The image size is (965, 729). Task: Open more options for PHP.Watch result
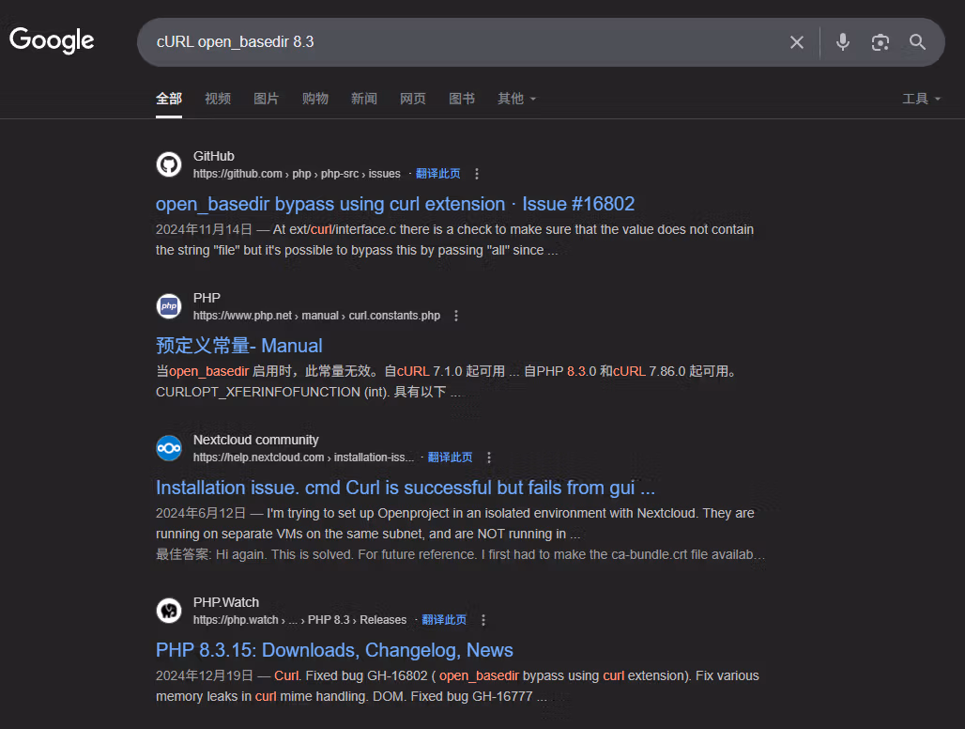click(x=483, y=620)
